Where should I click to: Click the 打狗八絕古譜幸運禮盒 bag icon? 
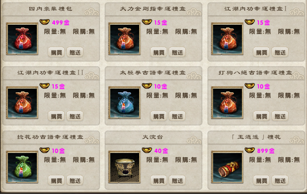click(227, 103)
